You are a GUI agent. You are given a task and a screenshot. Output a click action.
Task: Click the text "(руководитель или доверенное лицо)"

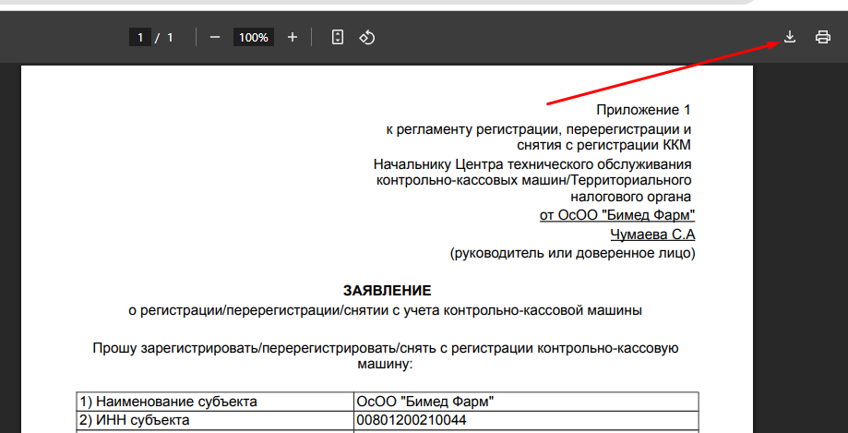tap(573, 253)
